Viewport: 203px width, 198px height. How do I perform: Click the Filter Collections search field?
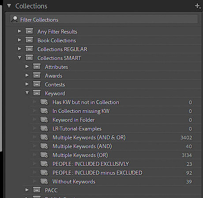[104, 19]
